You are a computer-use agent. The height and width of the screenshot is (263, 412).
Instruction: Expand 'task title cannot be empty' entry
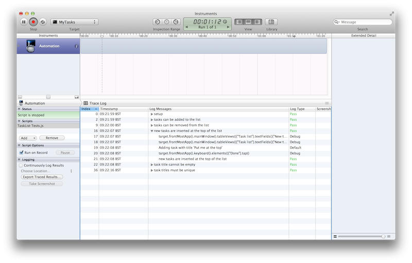151,165
